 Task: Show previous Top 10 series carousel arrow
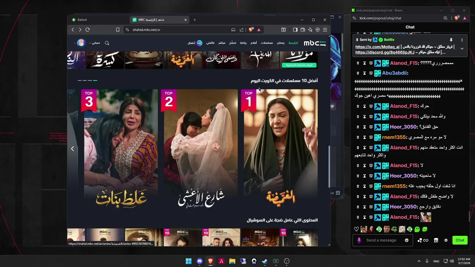coord(72,149)
